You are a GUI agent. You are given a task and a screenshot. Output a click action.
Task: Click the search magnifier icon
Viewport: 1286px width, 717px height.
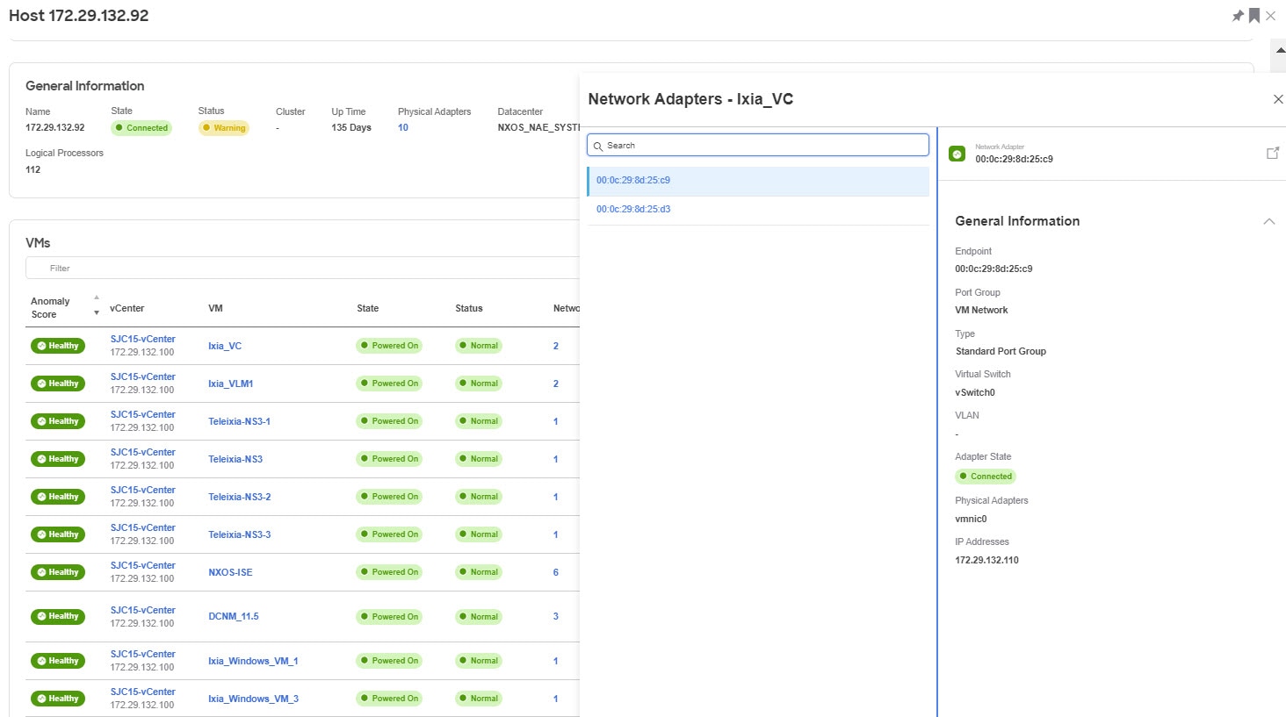pos(598,146)
